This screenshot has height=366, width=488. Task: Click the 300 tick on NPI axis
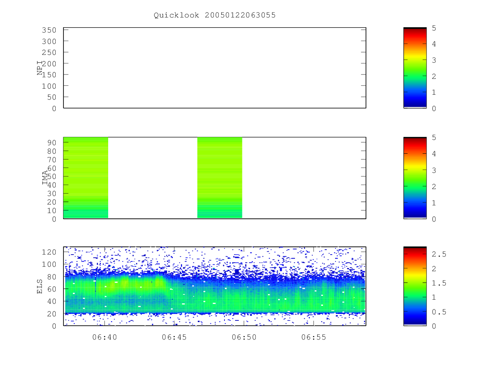click(x=49, y=41)
